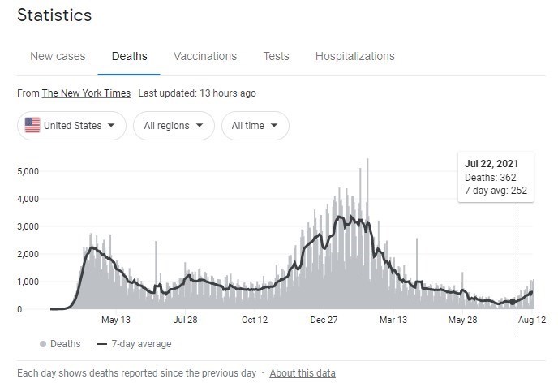This screenshot has height=383, width=558.
Task: Click the May 28 axis label
Action: (462, 320)
